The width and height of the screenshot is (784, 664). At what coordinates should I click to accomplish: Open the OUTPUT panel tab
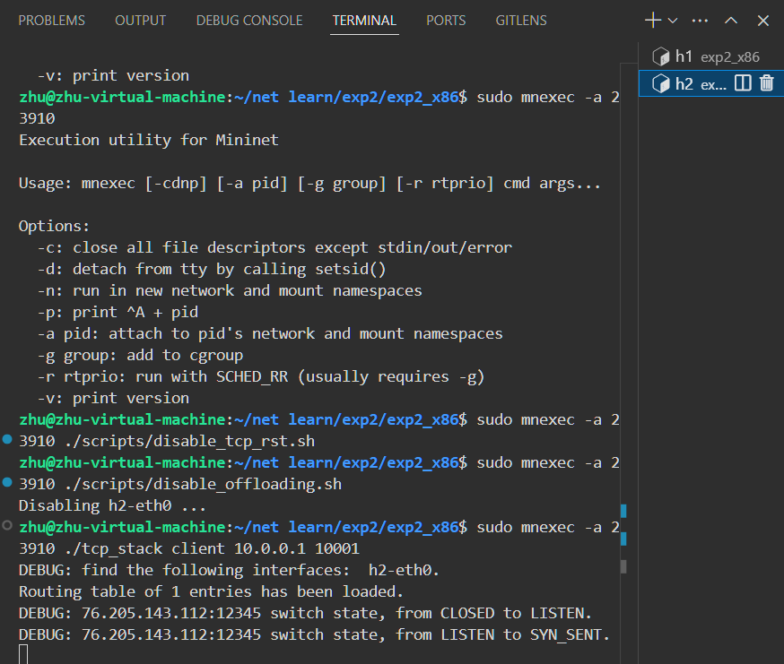(x=141, y=21)
